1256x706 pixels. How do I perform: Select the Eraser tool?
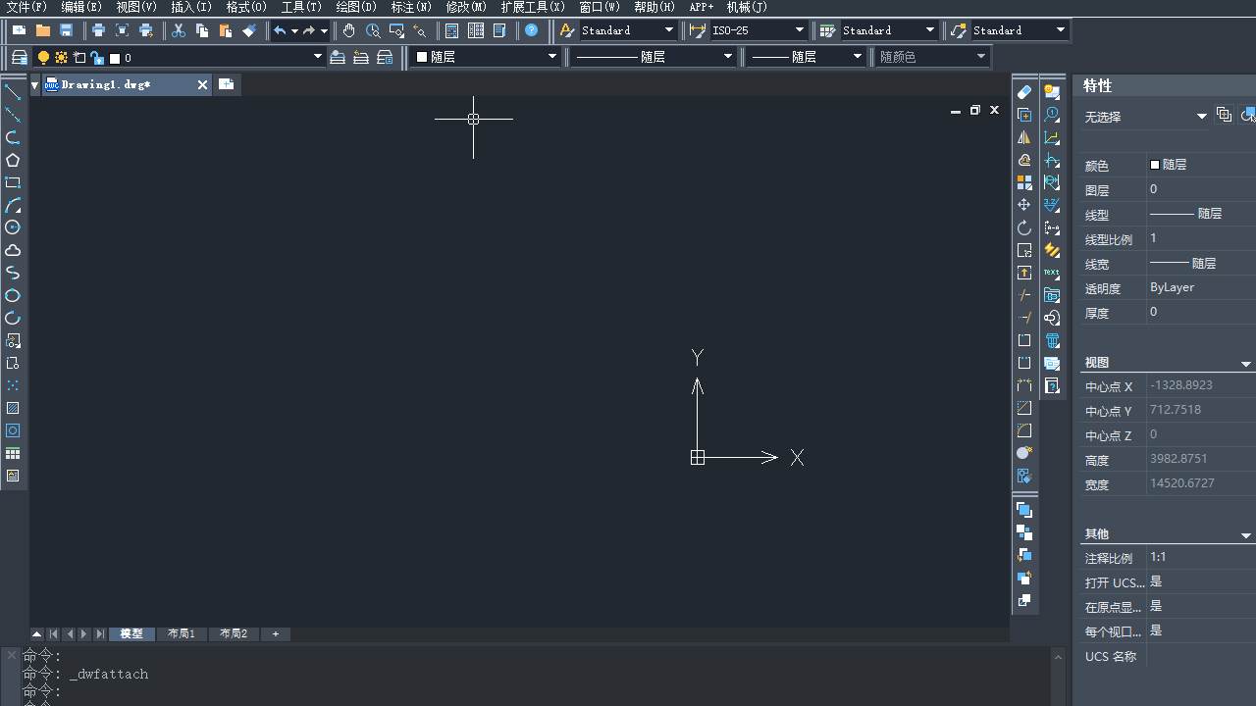point(1024,92)
